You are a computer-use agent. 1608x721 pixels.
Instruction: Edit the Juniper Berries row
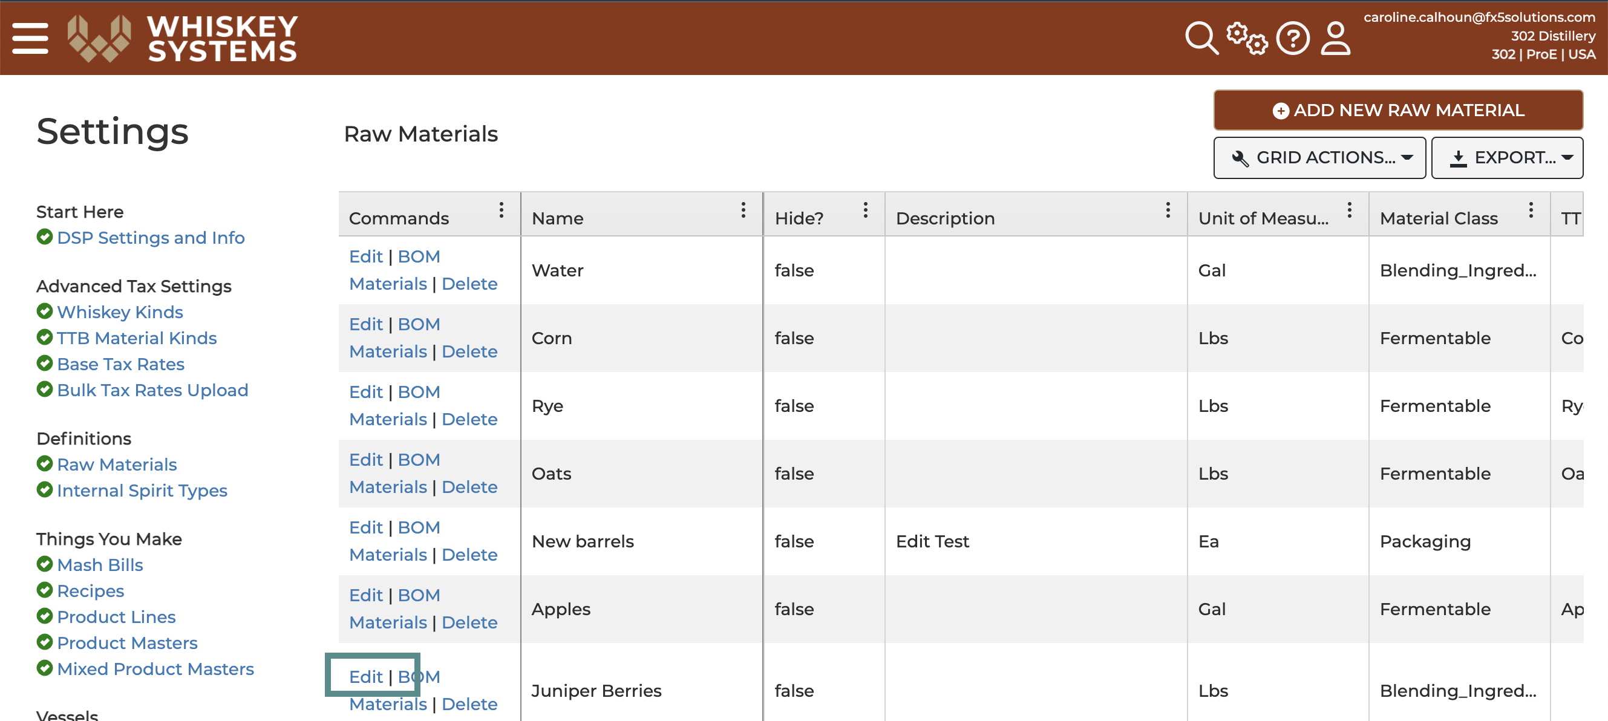coord(366,677)
